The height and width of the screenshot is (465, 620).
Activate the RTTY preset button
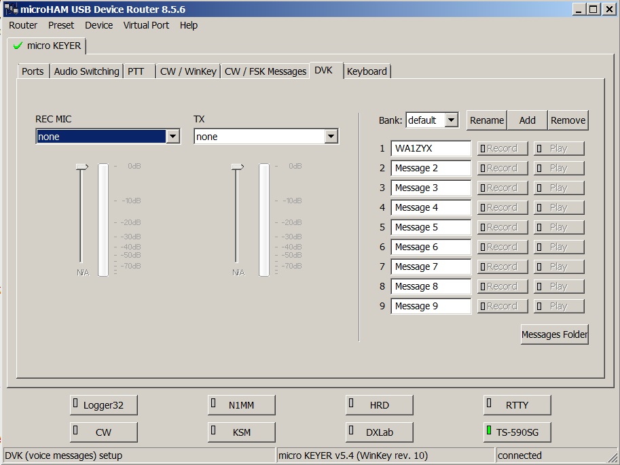click(517, 405)
